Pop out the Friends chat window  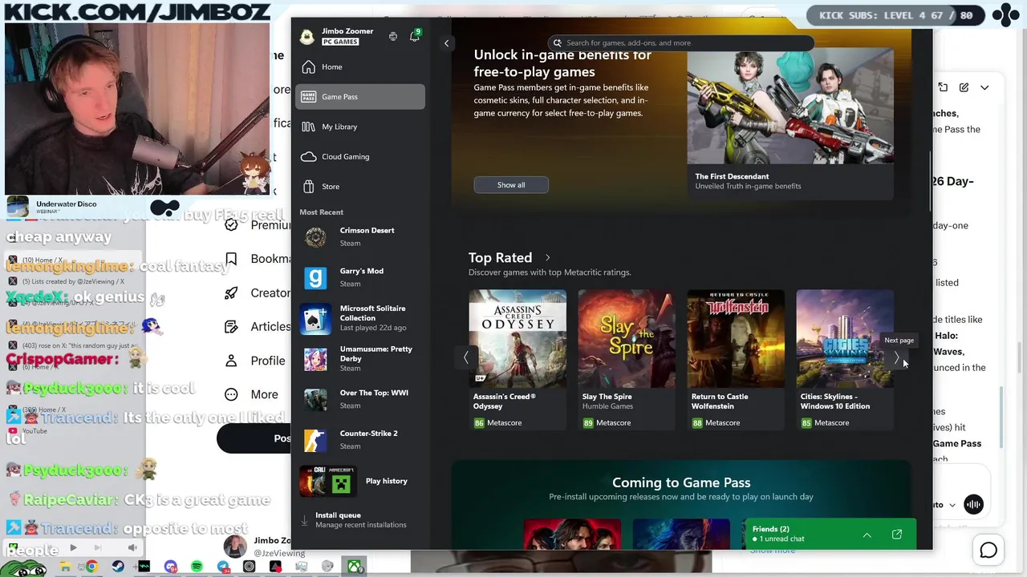tap(897, 535)
